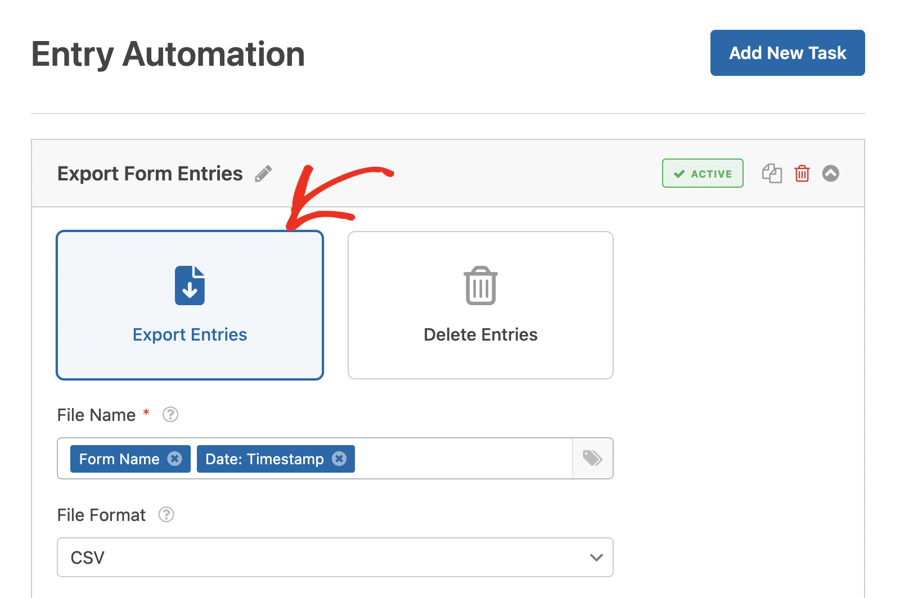Click the Date: Timestamp tag label

pyautogui.click(x=264, y=459)
